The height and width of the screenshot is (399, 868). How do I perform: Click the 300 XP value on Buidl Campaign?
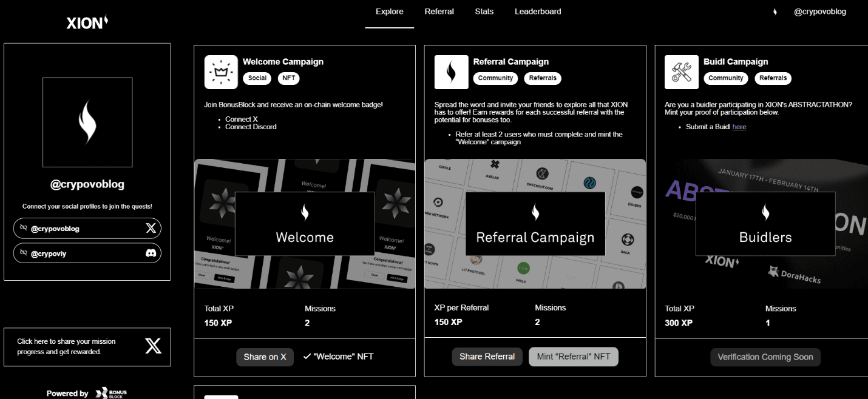click(x=679, y=323)
